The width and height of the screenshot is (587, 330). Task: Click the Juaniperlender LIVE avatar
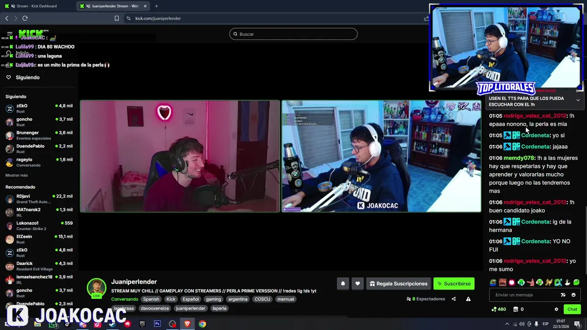click(x=97, y=288)
